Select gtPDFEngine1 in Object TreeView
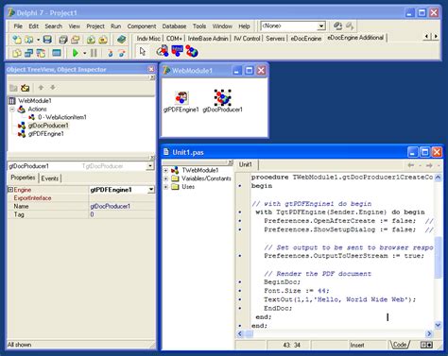The height and width of the screenshot is (356, 448). point(46,134)
